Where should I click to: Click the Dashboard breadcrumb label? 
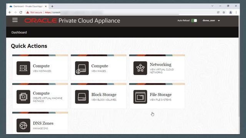(x=19, y=32)
